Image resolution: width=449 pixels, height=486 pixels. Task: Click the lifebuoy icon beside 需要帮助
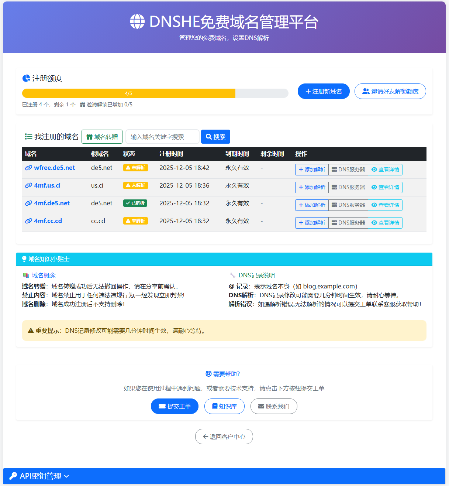[208, 374]
